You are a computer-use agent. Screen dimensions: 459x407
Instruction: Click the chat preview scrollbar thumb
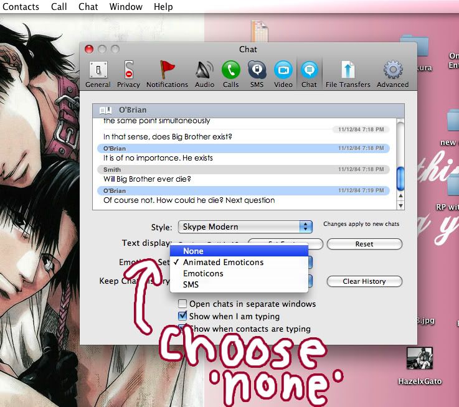[x=400, y=178]
